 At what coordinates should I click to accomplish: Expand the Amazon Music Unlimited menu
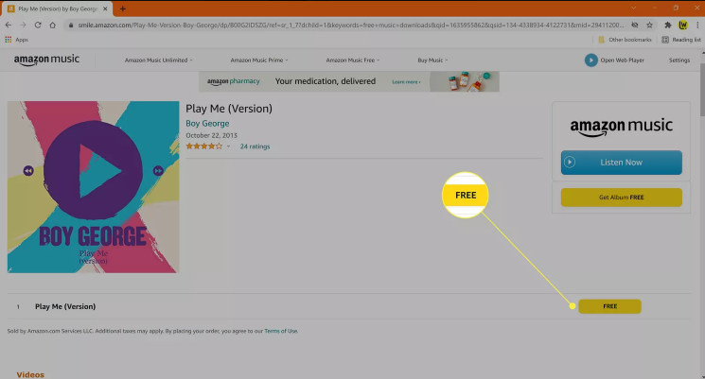[158, 60]
